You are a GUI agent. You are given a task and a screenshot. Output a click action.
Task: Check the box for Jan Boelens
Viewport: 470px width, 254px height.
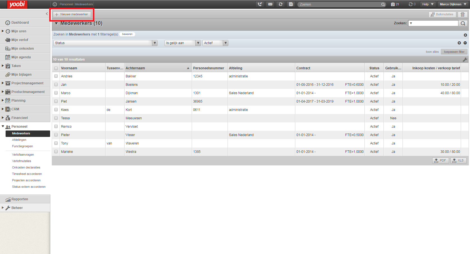point(56,84)
